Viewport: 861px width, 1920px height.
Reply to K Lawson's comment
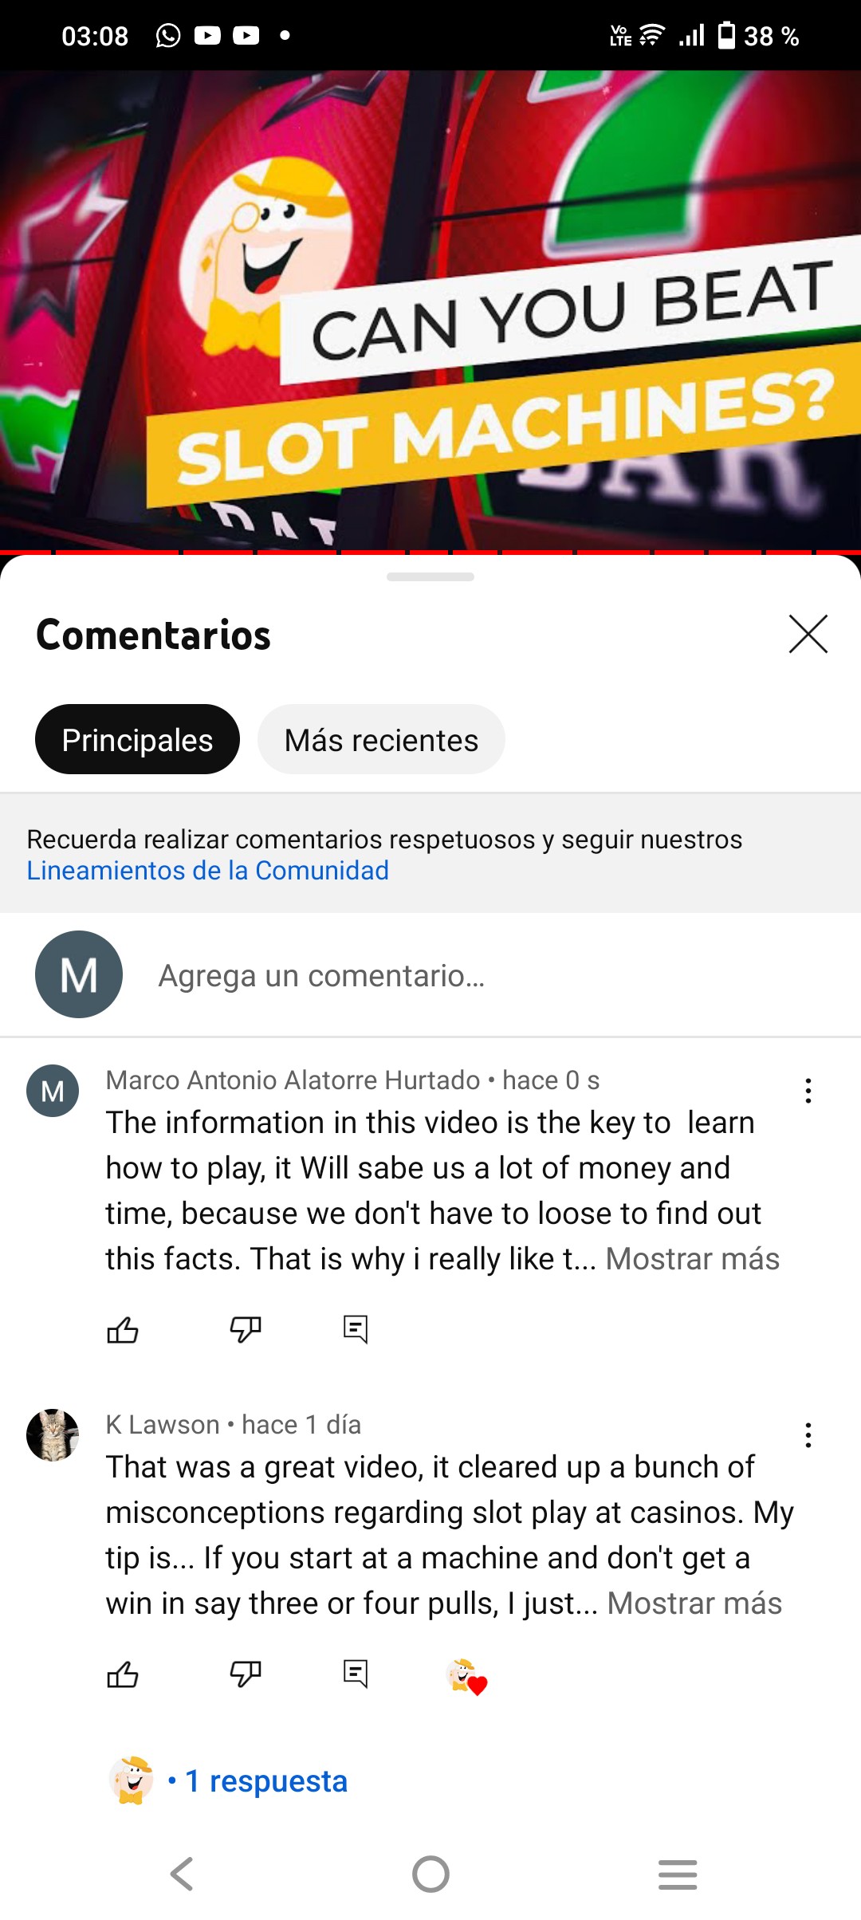pyautogui.click(x=356, y=1674)
